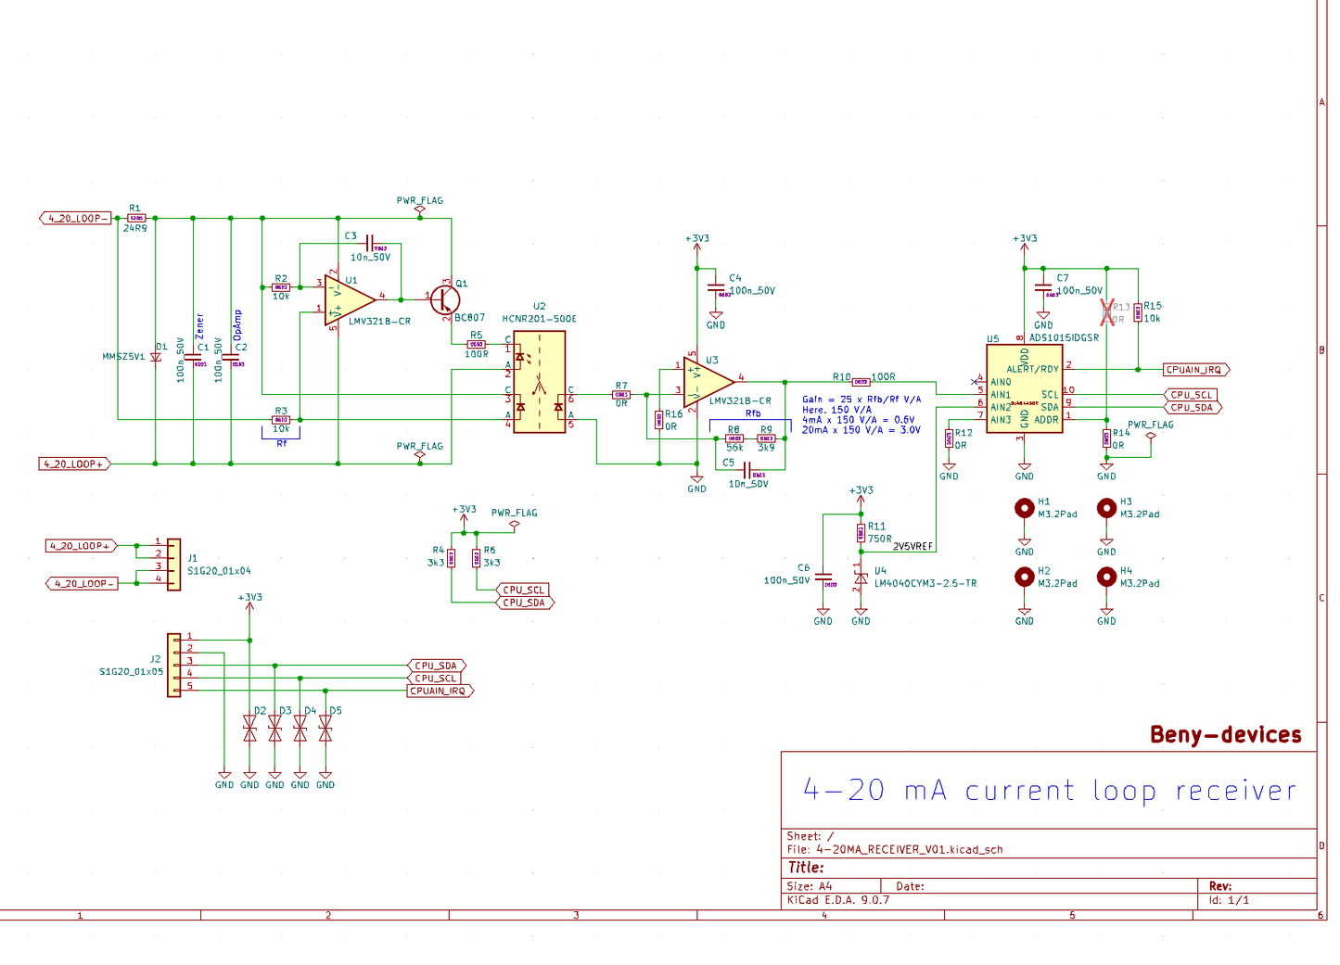Click resistor R2 10k symbol
The width and height of the screenshot is (1340, 965).
281,287
